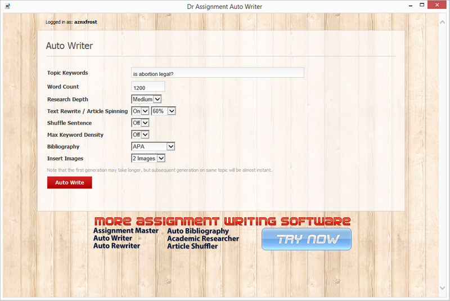Click the note about first generation time
Screen dimensions: 450x301
(x=159, y=170)
